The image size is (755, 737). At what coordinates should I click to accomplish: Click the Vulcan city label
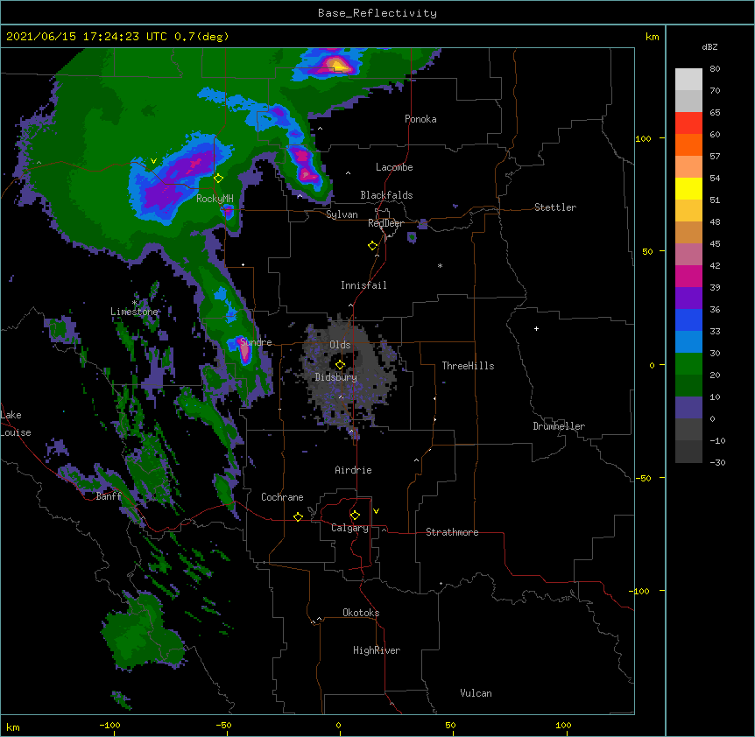[x=476, y=693]
